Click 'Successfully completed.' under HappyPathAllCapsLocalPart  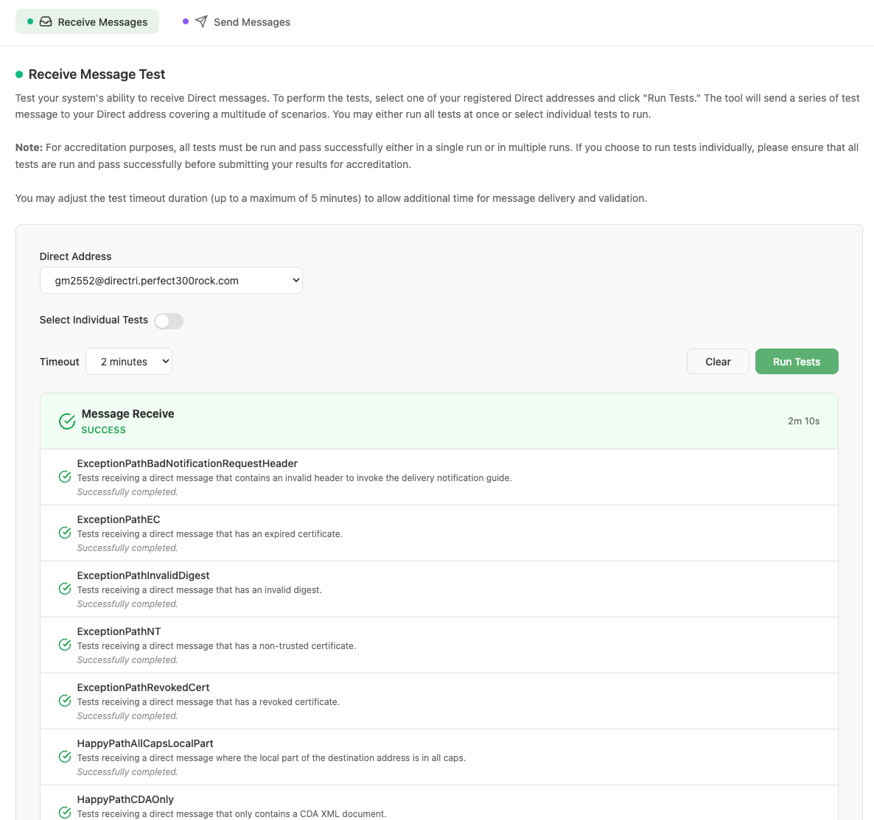coord(127,772)
